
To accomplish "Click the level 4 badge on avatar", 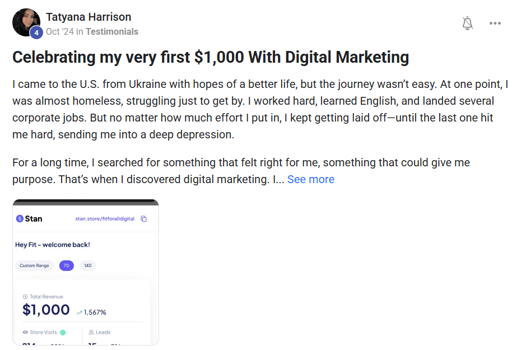I will pyautogui.click(x=36, y=32).
